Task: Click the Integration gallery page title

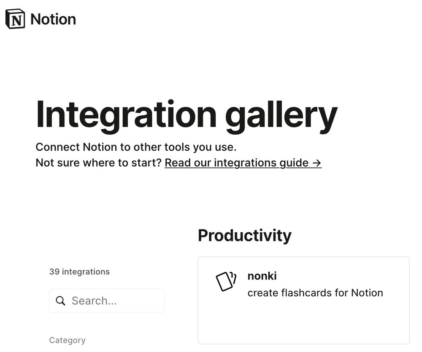Action: [x=187, y=115]
